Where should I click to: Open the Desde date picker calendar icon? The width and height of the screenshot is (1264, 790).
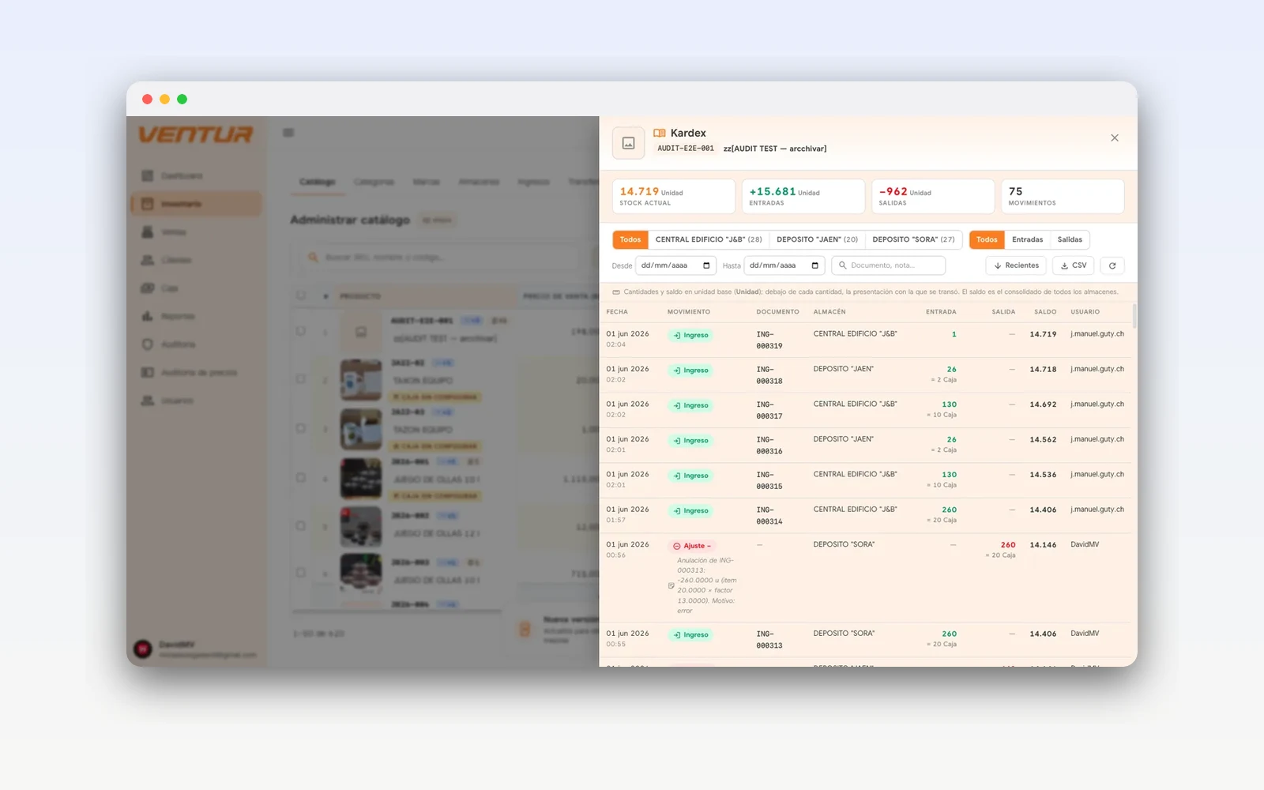click(x=706, y=265)
